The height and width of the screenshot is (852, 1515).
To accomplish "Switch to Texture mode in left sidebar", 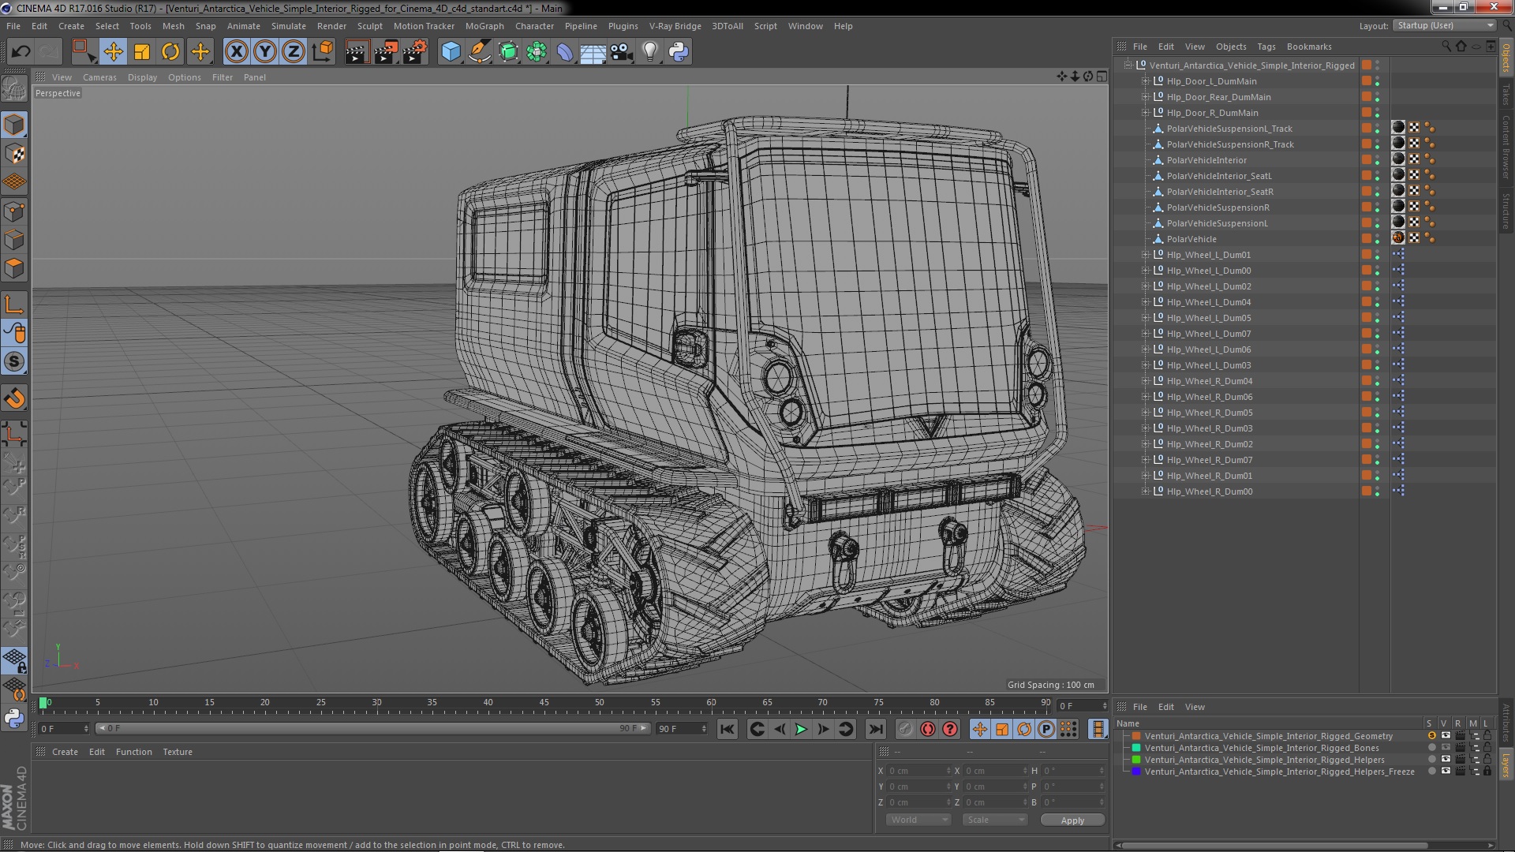I will (14, 154).
